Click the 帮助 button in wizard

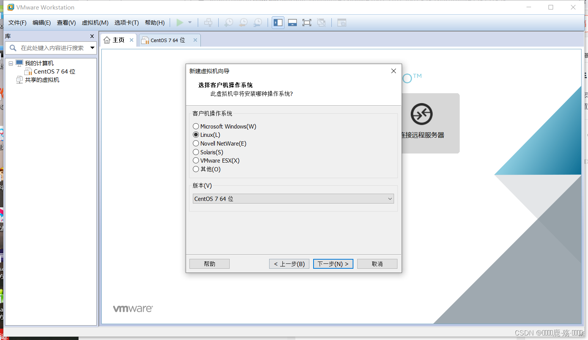(210, 264)
